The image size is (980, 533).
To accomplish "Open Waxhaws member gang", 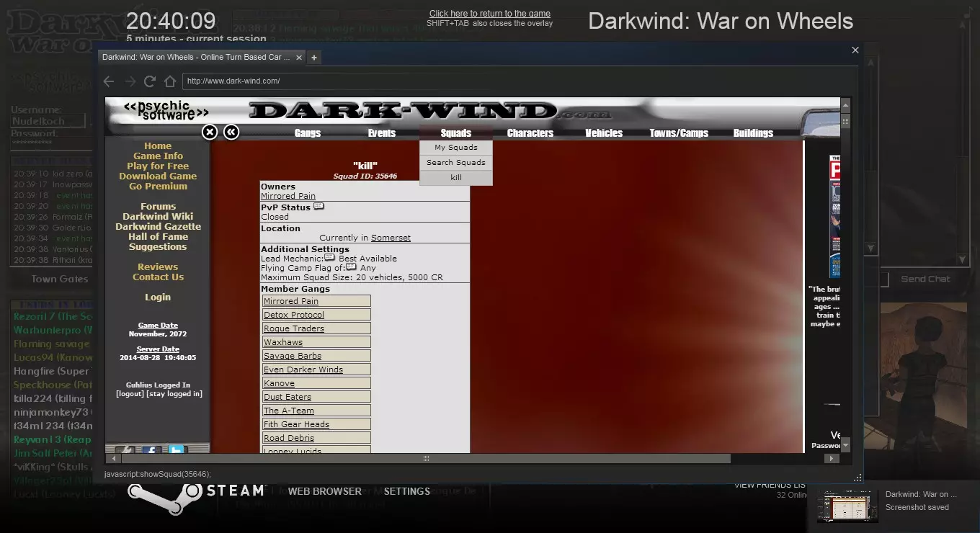I will tap(283, 343).
